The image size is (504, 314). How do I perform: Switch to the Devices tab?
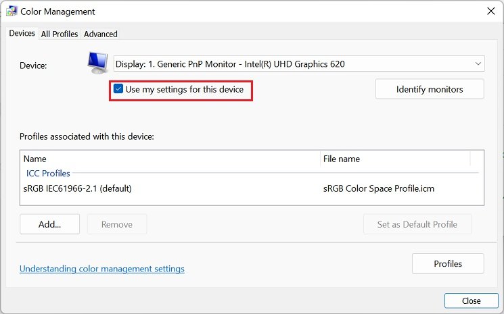coord(22,34)
